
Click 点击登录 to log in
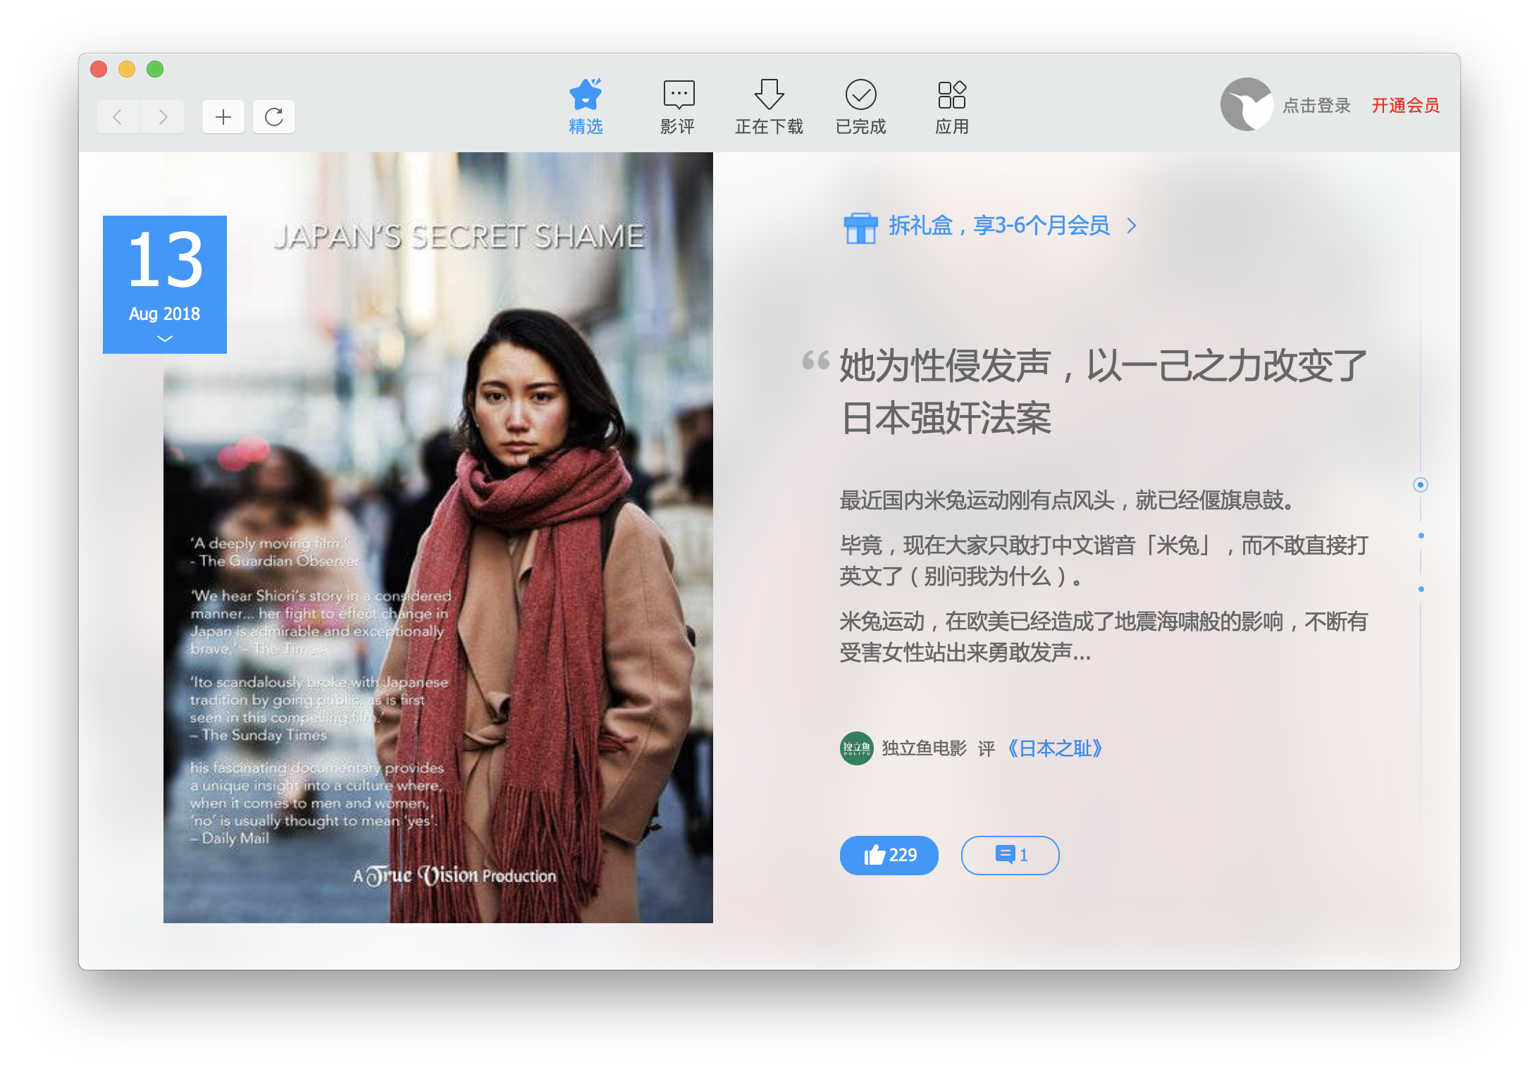1316,106
